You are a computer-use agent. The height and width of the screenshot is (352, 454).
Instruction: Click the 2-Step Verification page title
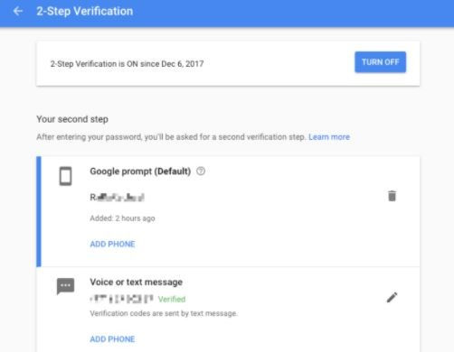tap(85, 11)
